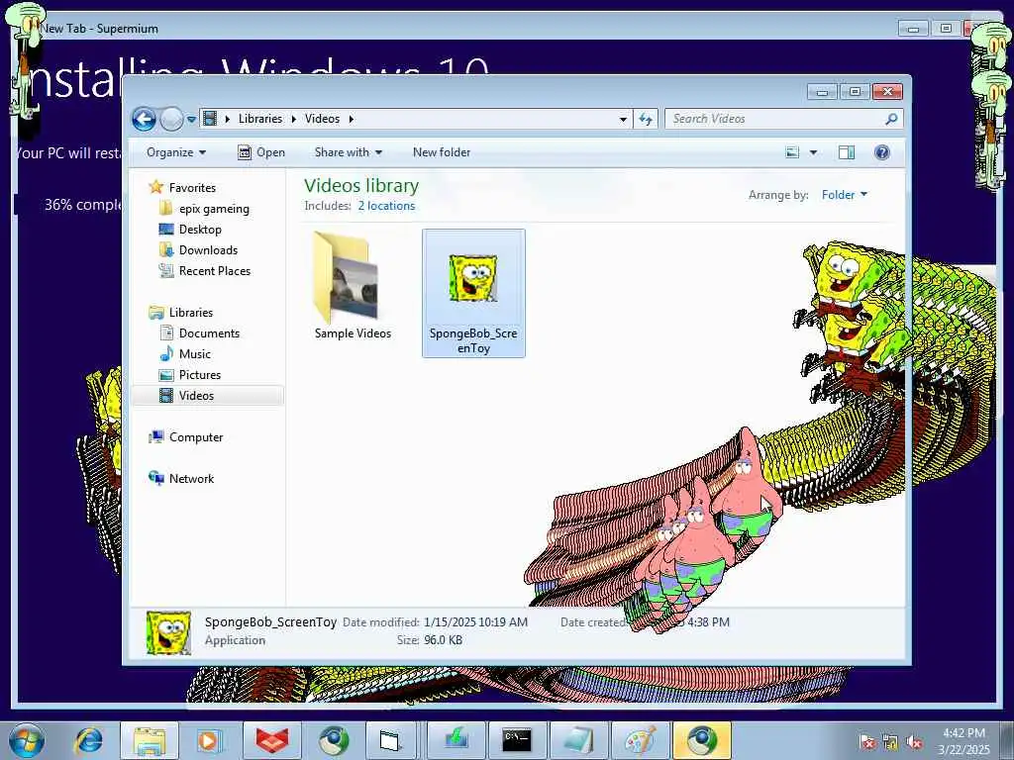The width and height of the screenshot is (1014, 760).
Task: Open the first Supermium taskbar icon
Action: (333, 740)
